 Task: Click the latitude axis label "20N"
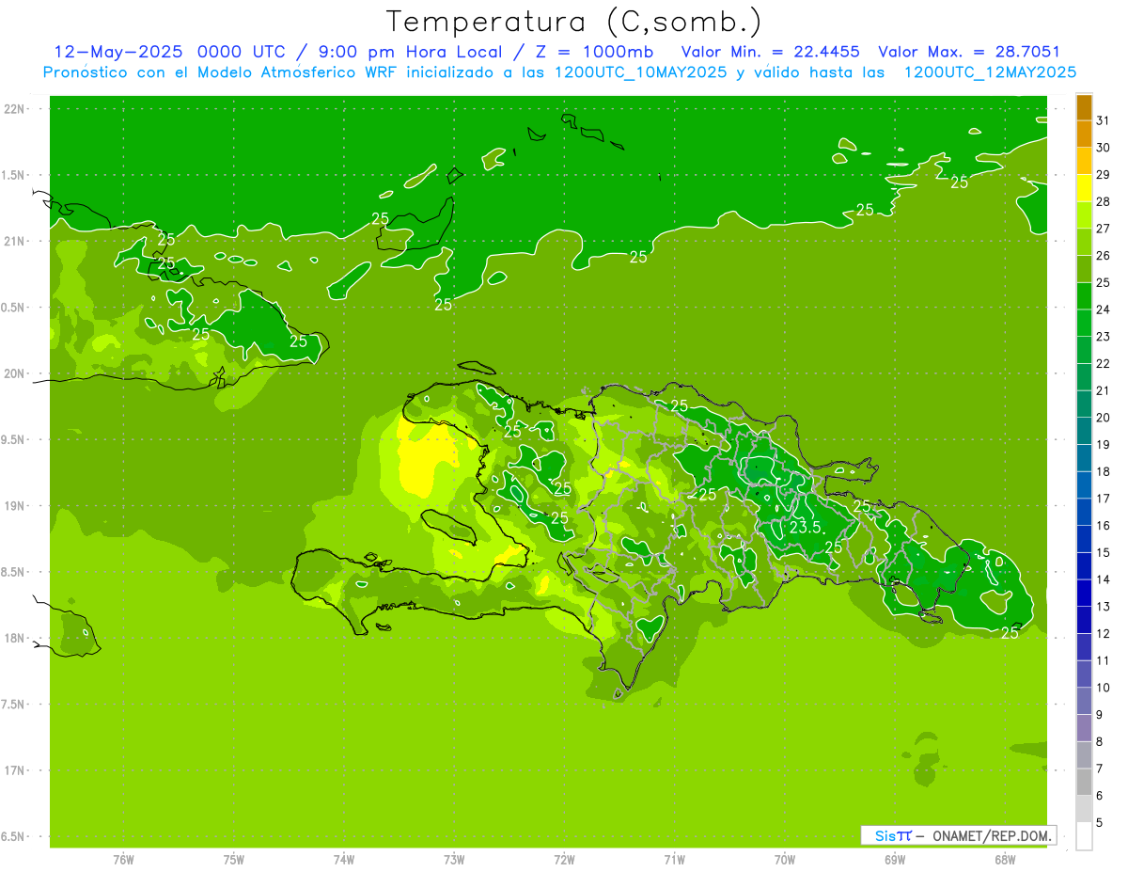(15, 374)
